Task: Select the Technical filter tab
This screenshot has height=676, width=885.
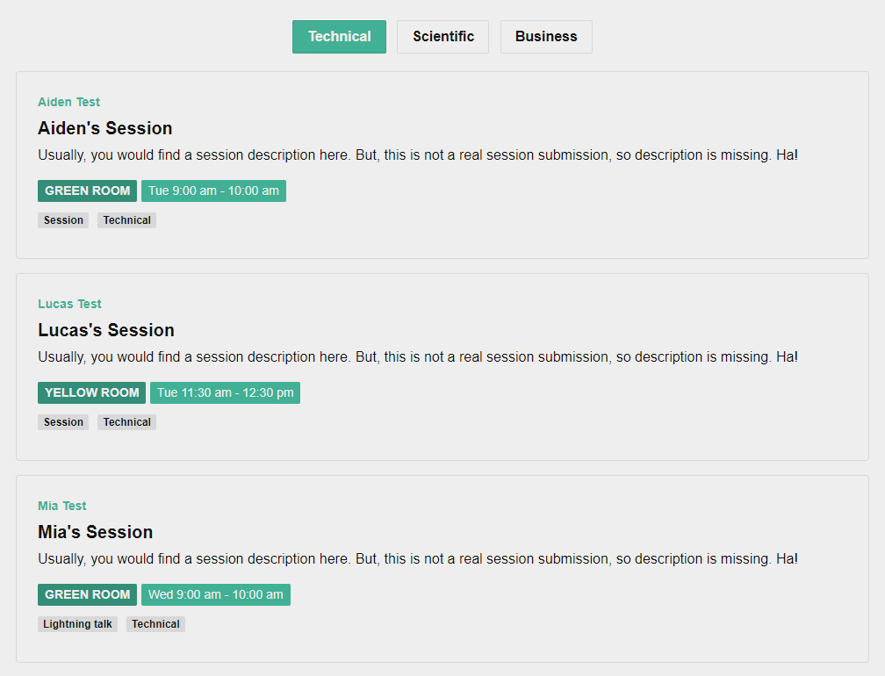Action: [x=339, y=37]
